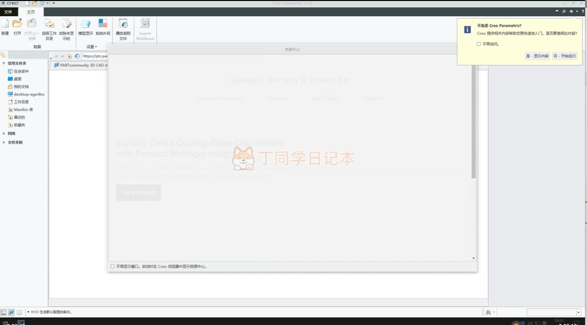Click the browser home folder icon
This screenshot has width=587, height=325.
pos(69,56)
